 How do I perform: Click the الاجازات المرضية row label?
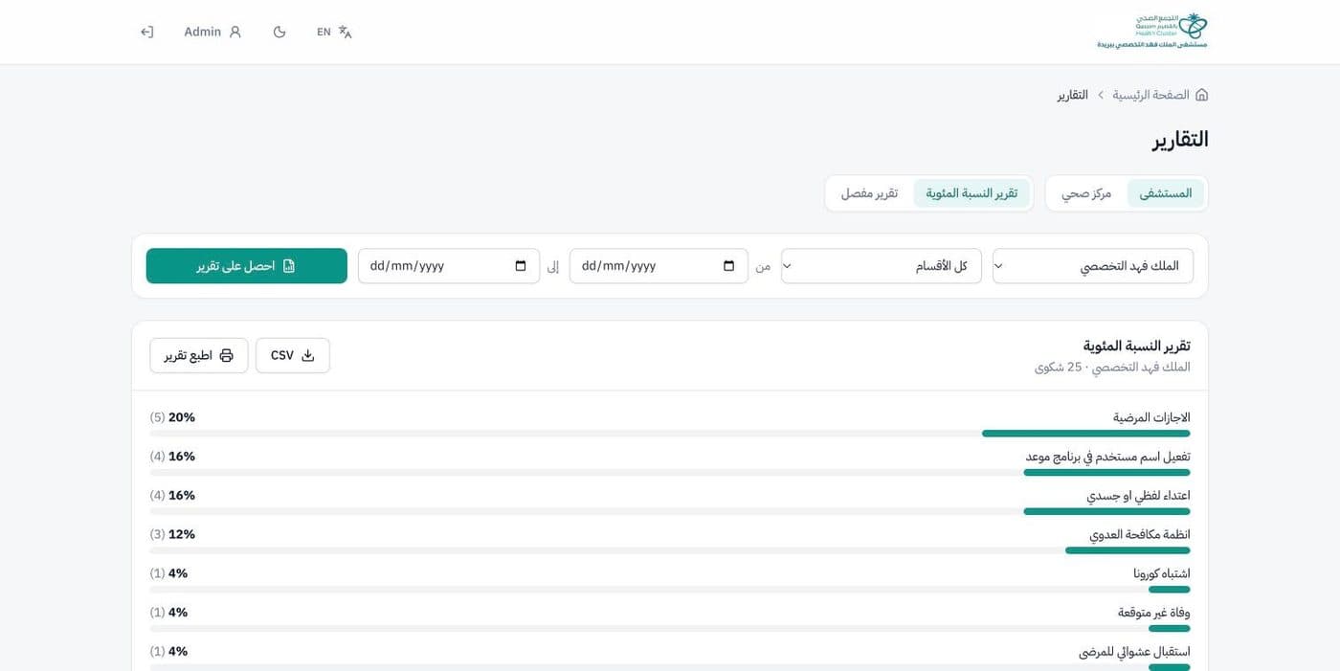point(1151,417)
